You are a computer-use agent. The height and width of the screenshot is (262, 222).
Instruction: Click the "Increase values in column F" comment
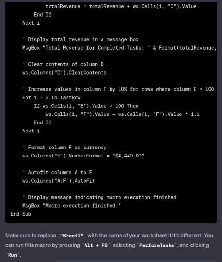click(x=118, y=89)
